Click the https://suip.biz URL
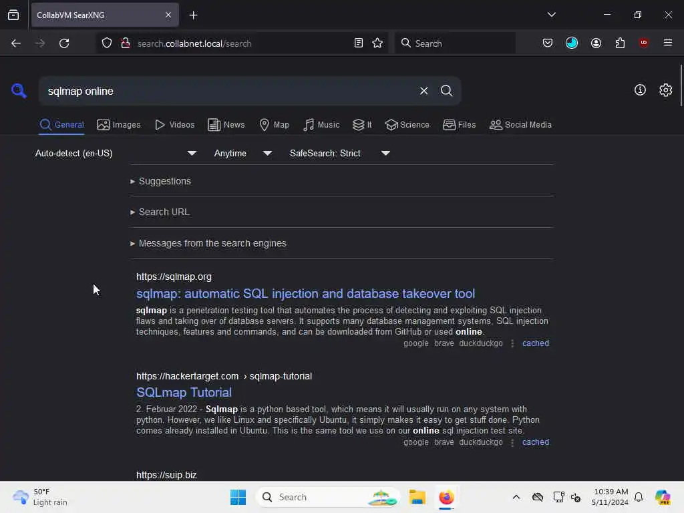This screenshot has height=513, width=684. tap(166, 475)
